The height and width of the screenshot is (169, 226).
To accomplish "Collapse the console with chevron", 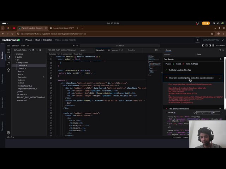I will click(x=222, y=113).
